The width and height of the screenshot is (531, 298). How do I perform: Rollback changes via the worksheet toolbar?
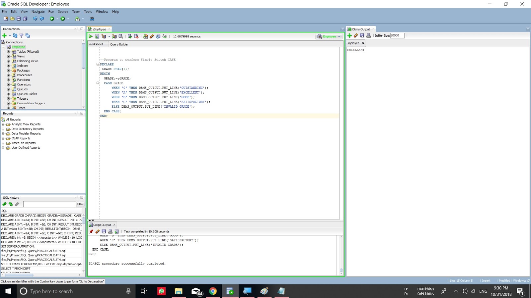136,36
